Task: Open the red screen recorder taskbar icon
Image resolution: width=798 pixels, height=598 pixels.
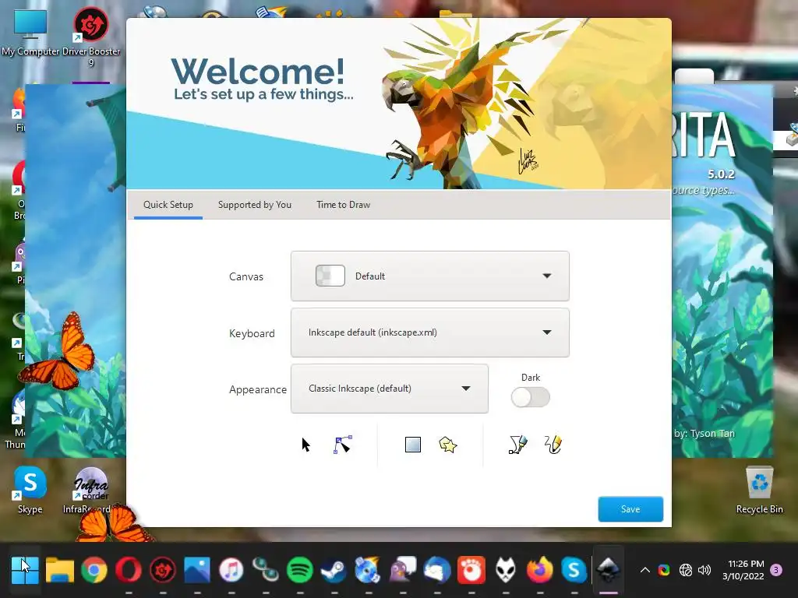Action: [x=471, y=570]
